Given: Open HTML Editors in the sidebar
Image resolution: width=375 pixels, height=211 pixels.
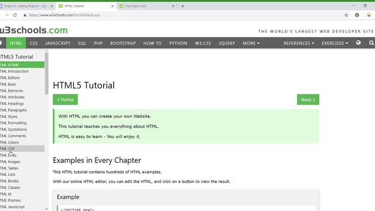Looking at the screenshot, I should click(x=22, y=78).
